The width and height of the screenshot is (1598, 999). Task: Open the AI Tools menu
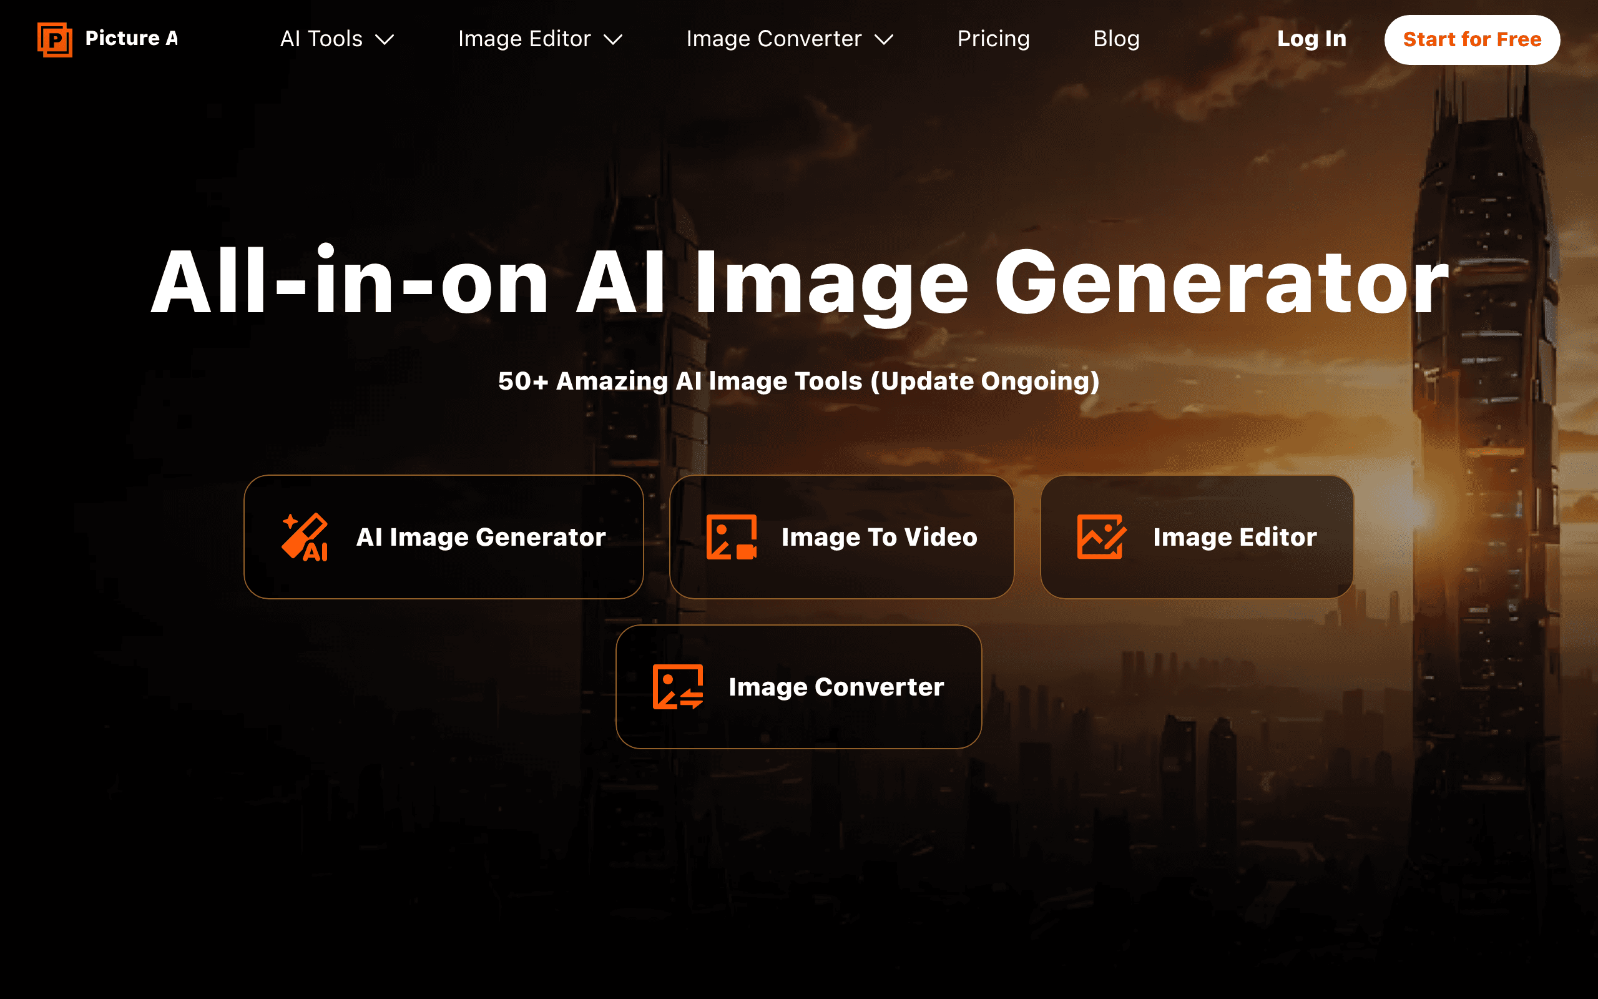(337, 39)
